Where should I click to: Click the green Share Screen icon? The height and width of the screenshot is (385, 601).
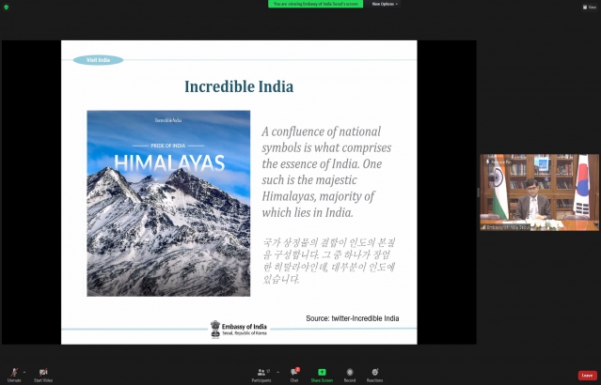coord(322,373)
